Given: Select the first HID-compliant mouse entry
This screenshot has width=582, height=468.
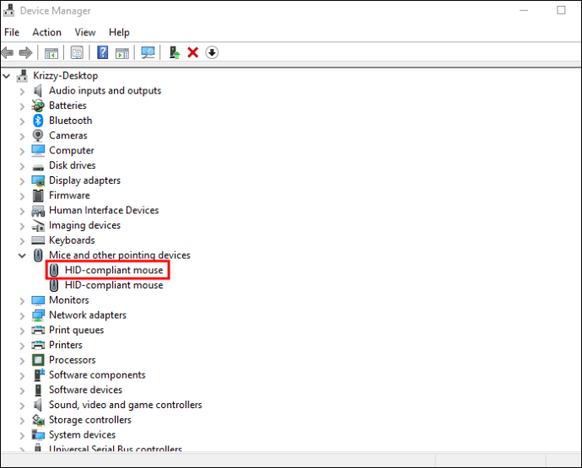Looking at the screenshot, I should point(114,270).
